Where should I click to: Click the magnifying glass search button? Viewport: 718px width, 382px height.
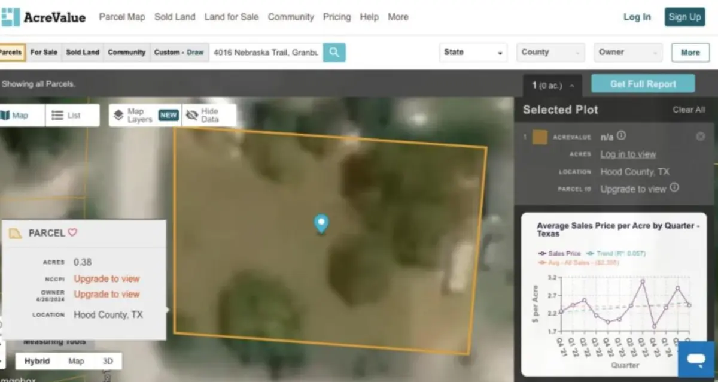click(x=334, y=53)
